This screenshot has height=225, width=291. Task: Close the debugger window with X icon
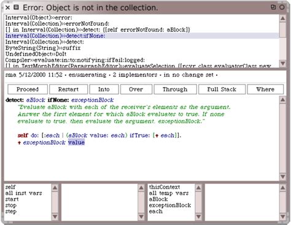point(7,7)
